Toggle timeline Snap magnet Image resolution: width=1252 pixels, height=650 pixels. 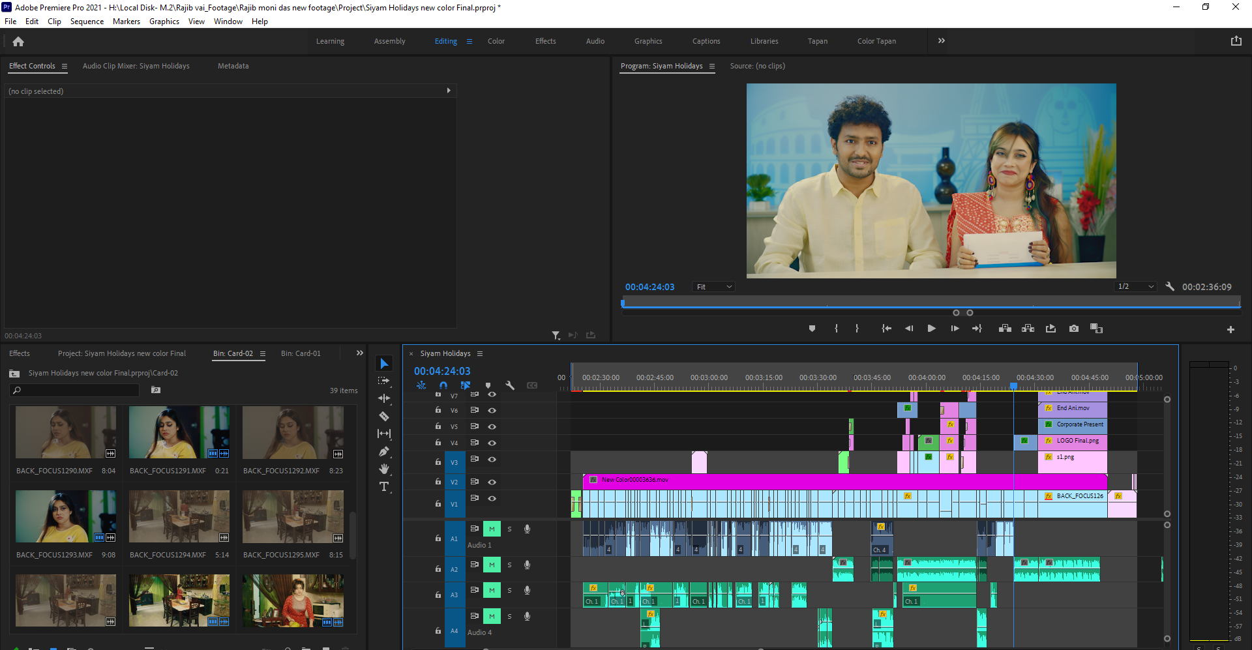click(443, 385)
